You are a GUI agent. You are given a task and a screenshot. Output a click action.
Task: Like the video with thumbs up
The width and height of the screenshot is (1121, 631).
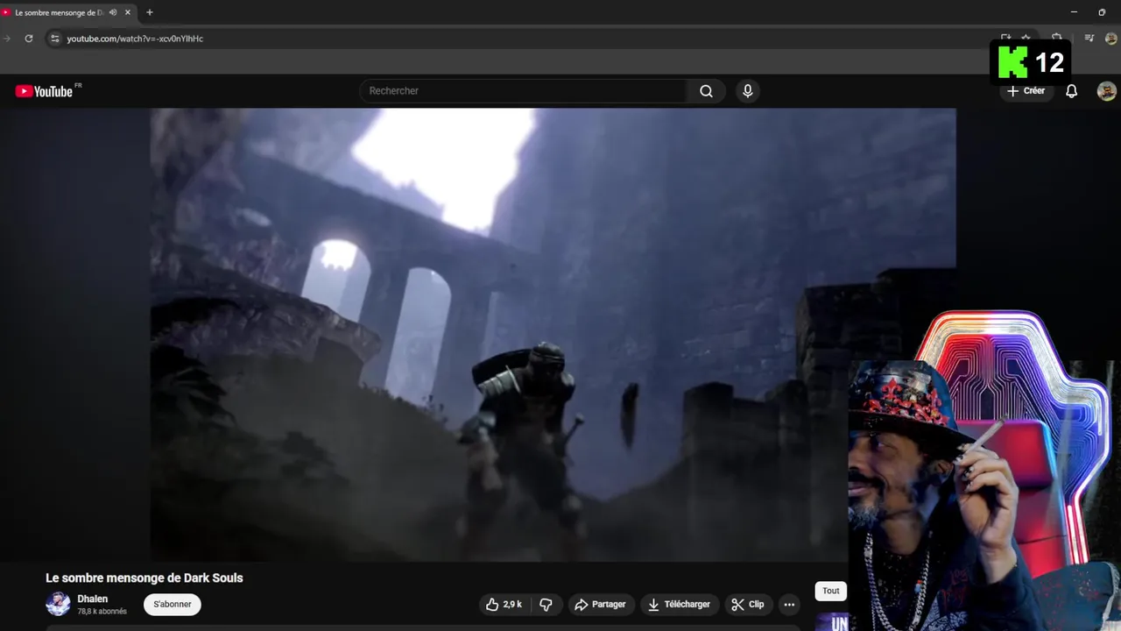pyautogui.click(x=504, y=604)
